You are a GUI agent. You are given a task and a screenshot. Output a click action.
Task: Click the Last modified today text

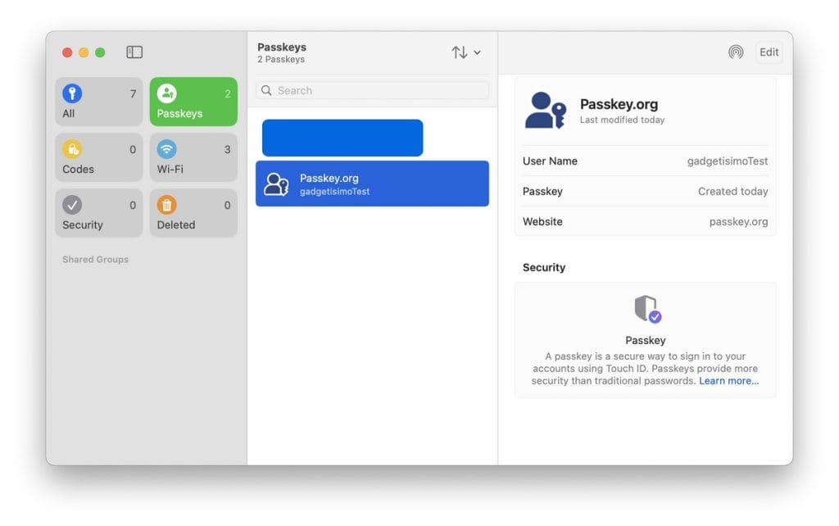pyautogui.click(x=623, y=120)
